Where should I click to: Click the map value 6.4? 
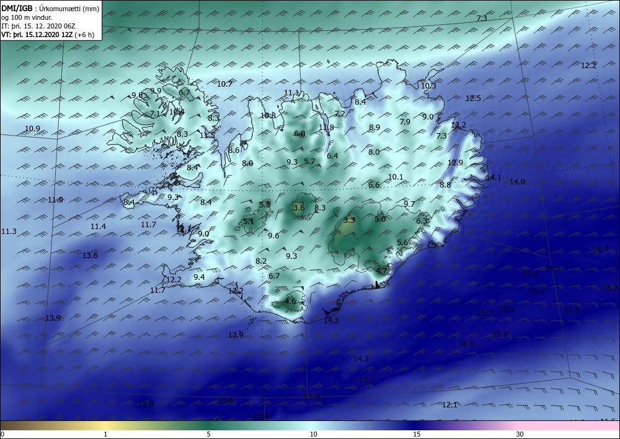point(332,155)
